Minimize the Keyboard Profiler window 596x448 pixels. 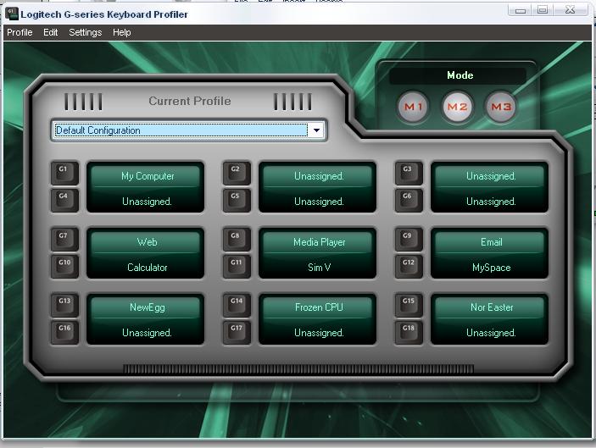click(x=520, y=10)
